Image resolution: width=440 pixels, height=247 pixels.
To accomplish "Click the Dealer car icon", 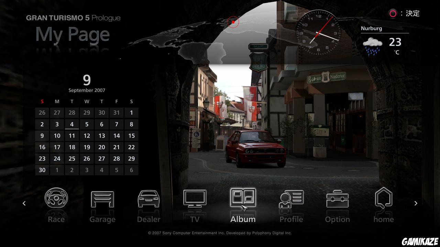I will click(x=148, y=199).
